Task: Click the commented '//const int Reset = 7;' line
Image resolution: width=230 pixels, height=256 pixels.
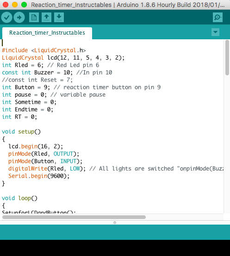Action: pos(37,80)
